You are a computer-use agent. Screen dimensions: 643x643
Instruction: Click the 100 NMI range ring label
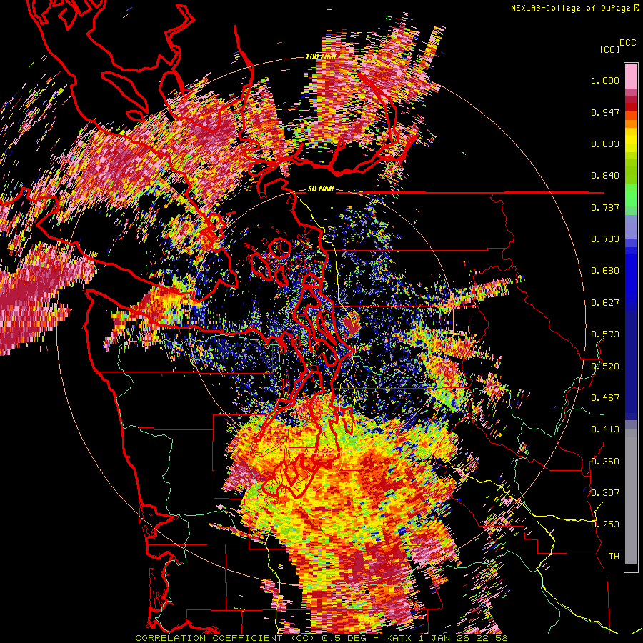(x=320, y=56)
